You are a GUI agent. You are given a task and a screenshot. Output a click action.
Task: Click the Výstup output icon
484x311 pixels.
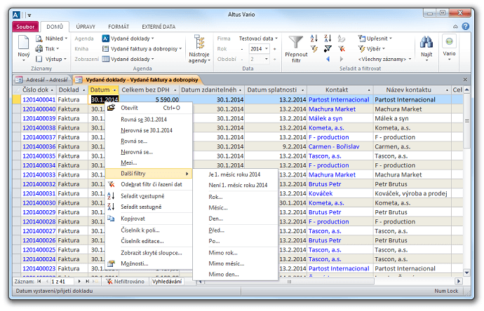(x=39, y=59)
